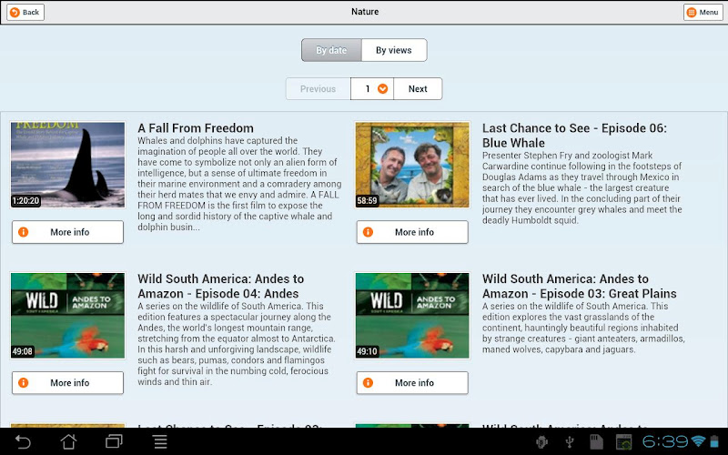This screenshot has width=728, height=455.
Task: Click the Stephen Fry blue whale description
Action: pos(582,187)
